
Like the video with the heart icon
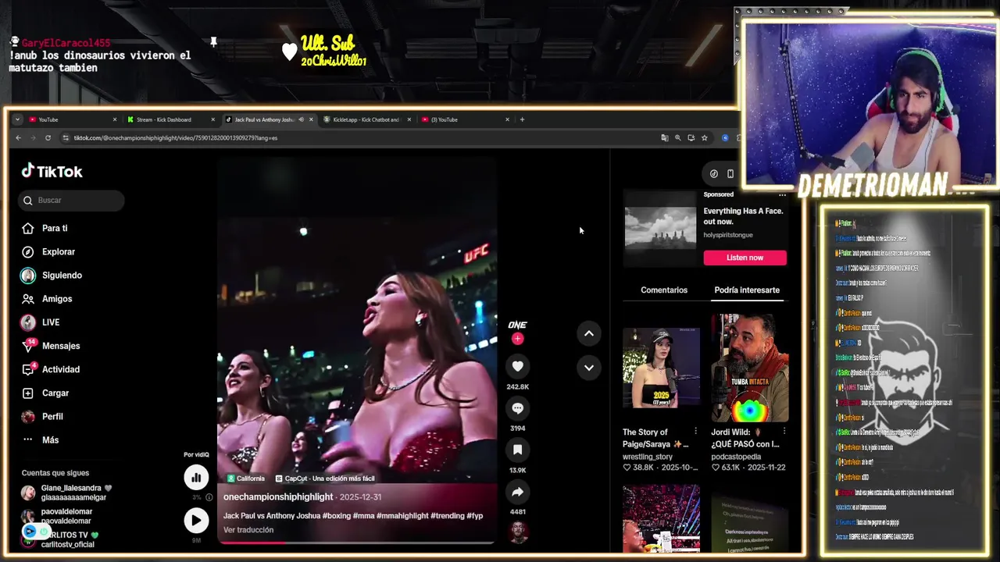tap(517, 366)
